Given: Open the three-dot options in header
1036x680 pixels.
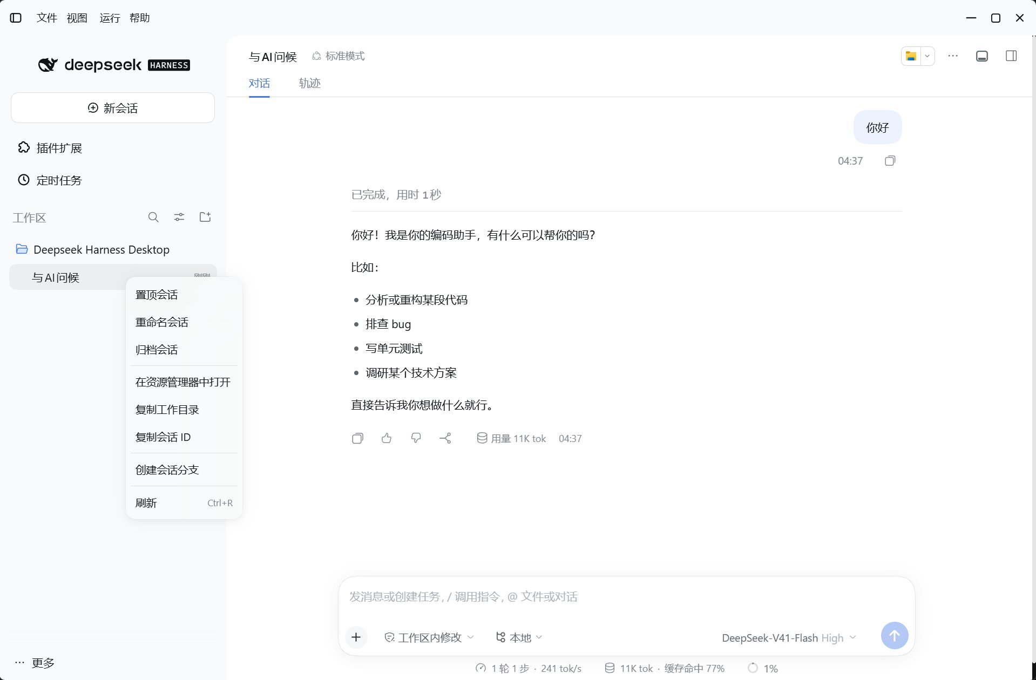Looking at the screenshot, I should point(953,56).
